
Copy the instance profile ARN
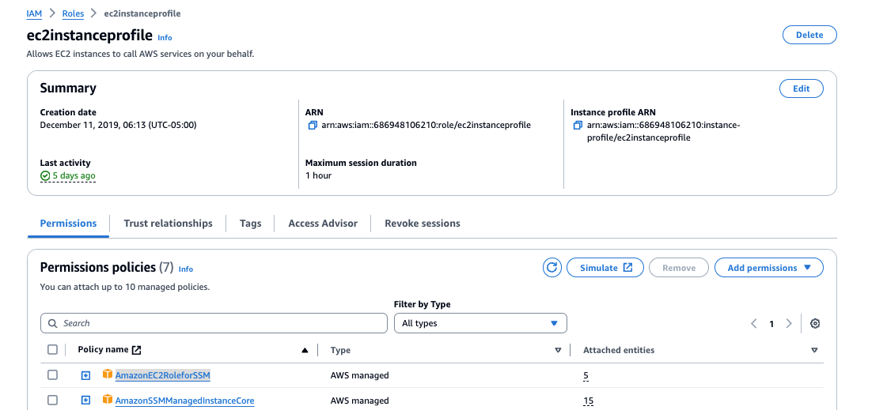click(577, 126)
